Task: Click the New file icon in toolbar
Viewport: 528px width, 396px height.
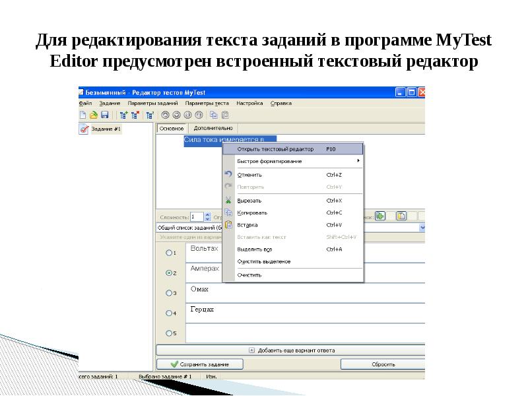Action: tap(83, 114)
